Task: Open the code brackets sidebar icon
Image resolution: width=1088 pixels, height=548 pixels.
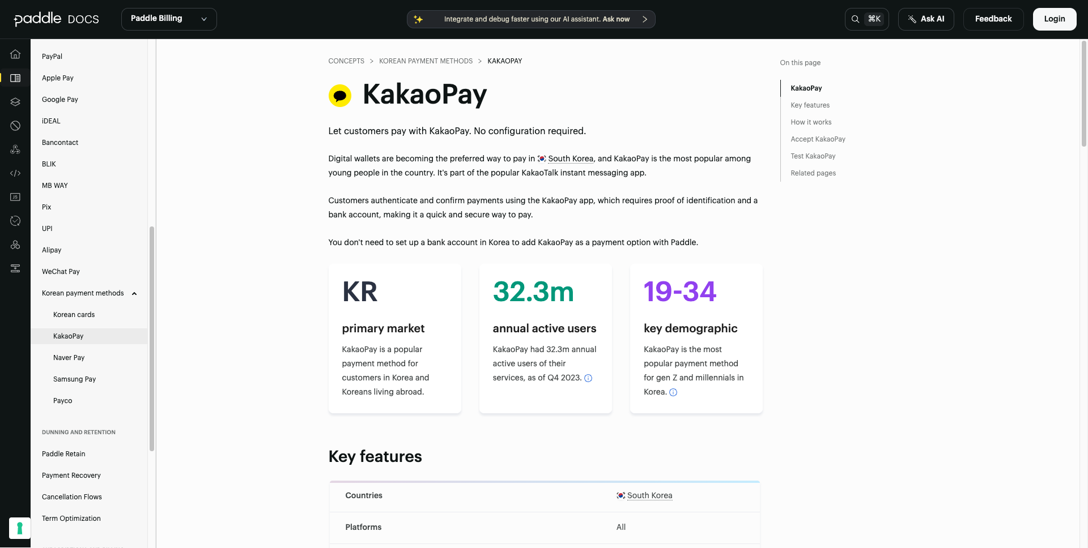Action: 15,173
